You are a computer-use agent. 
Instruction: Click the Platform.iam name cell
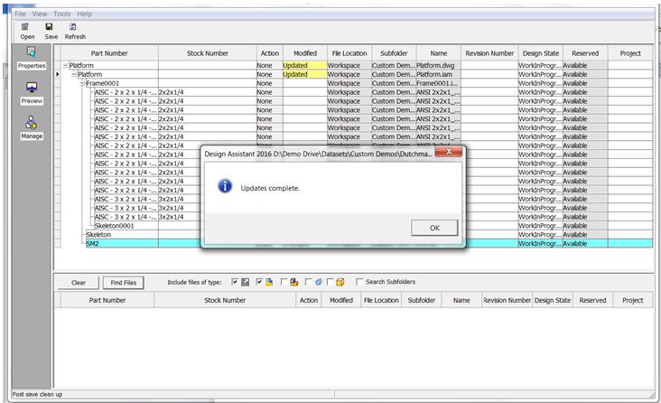tap(439, 74)
